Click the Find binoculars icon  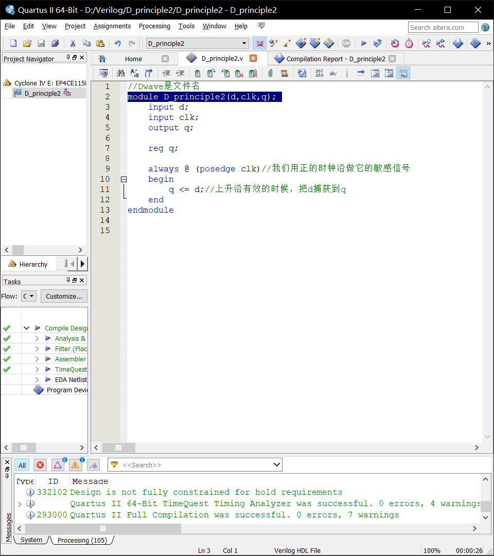tap(121, 73)
